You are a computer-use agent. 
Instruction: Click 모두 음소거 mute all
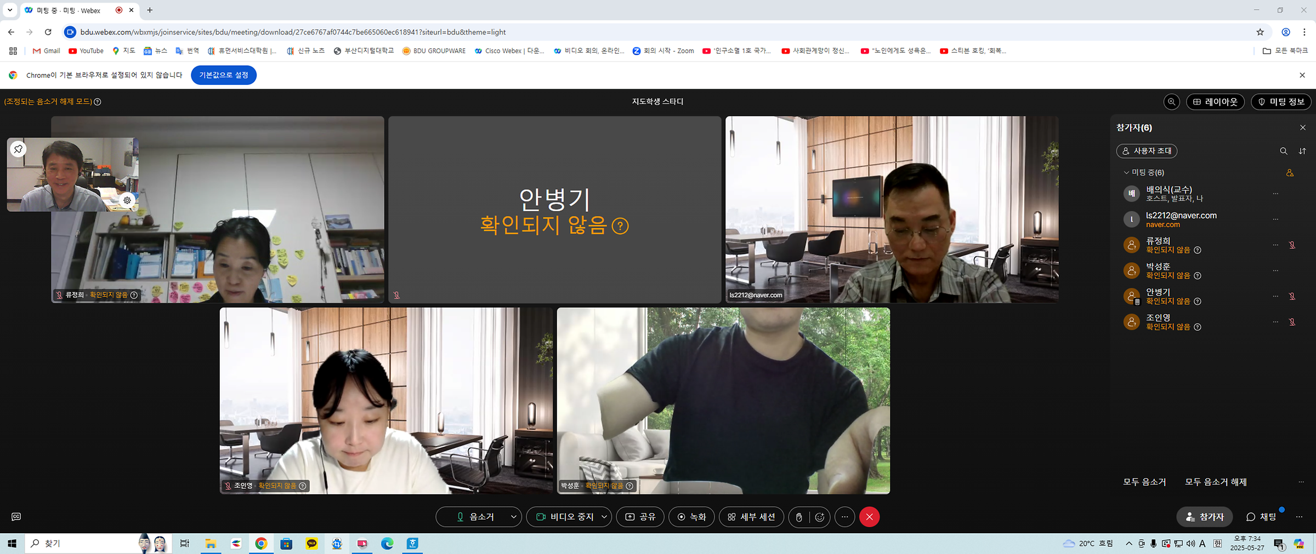1144,482
